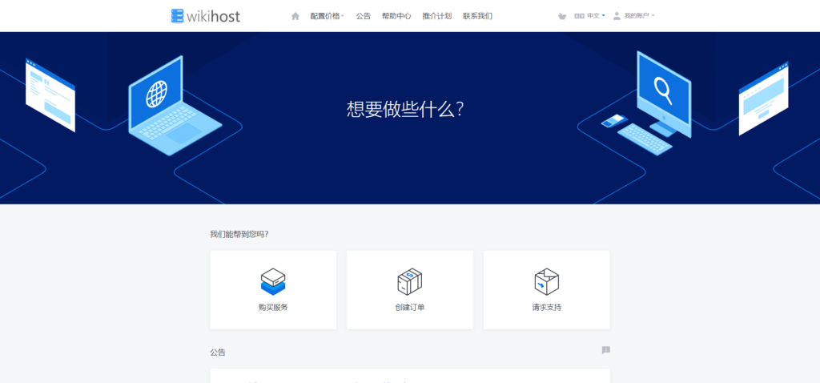Open the 中文 language dropdown
820x383 pixels.
596,16
